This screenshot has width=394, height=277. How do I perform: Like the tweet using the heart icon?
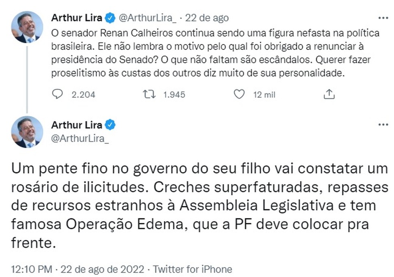pyautogui.click(x=239, y=93)
